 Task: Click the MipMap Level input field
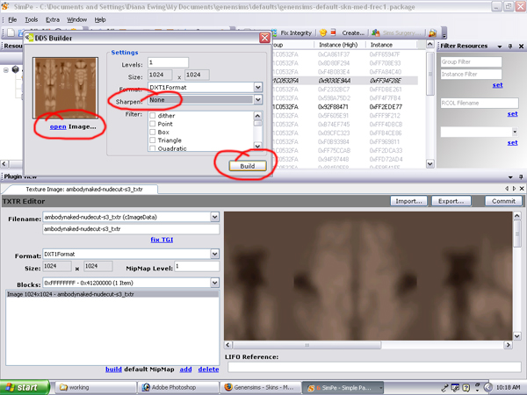point(197,266)
